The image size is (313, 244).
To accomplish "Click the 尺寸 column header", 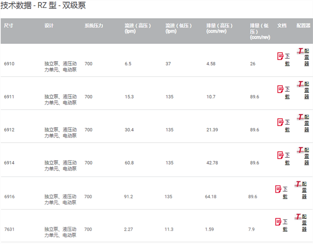I will (9, 26).
